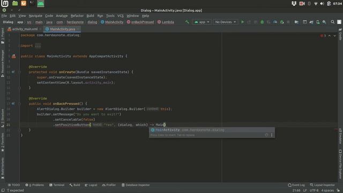Click the Search Everywhere magnifier icon
The width and height of the screenshot is (343, 193).
(x=332, y=22)
